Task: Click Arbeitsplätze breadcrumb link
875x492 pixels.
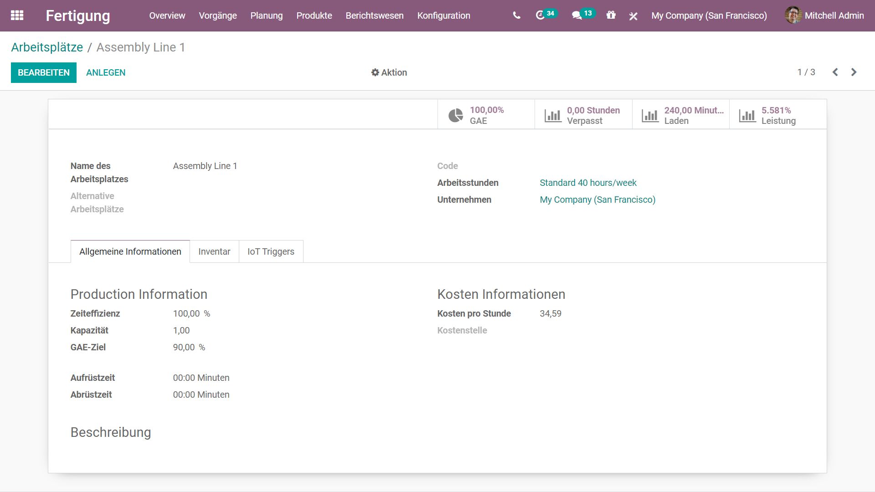Action: [47, 47]
